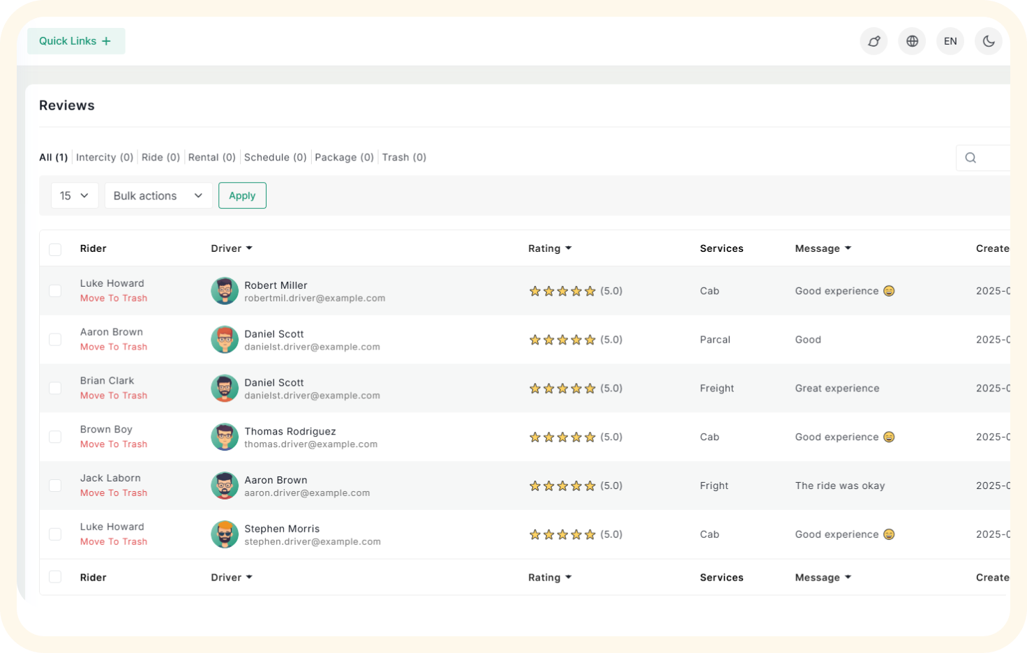Open the Bulk actions dropdown
Viewport: 1027px width, 653px height.
[x=158, y=196]
